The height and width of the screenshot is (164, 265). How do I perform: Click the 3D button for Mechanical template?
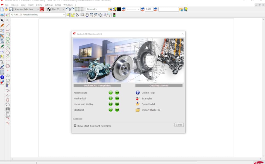point(117,98)
